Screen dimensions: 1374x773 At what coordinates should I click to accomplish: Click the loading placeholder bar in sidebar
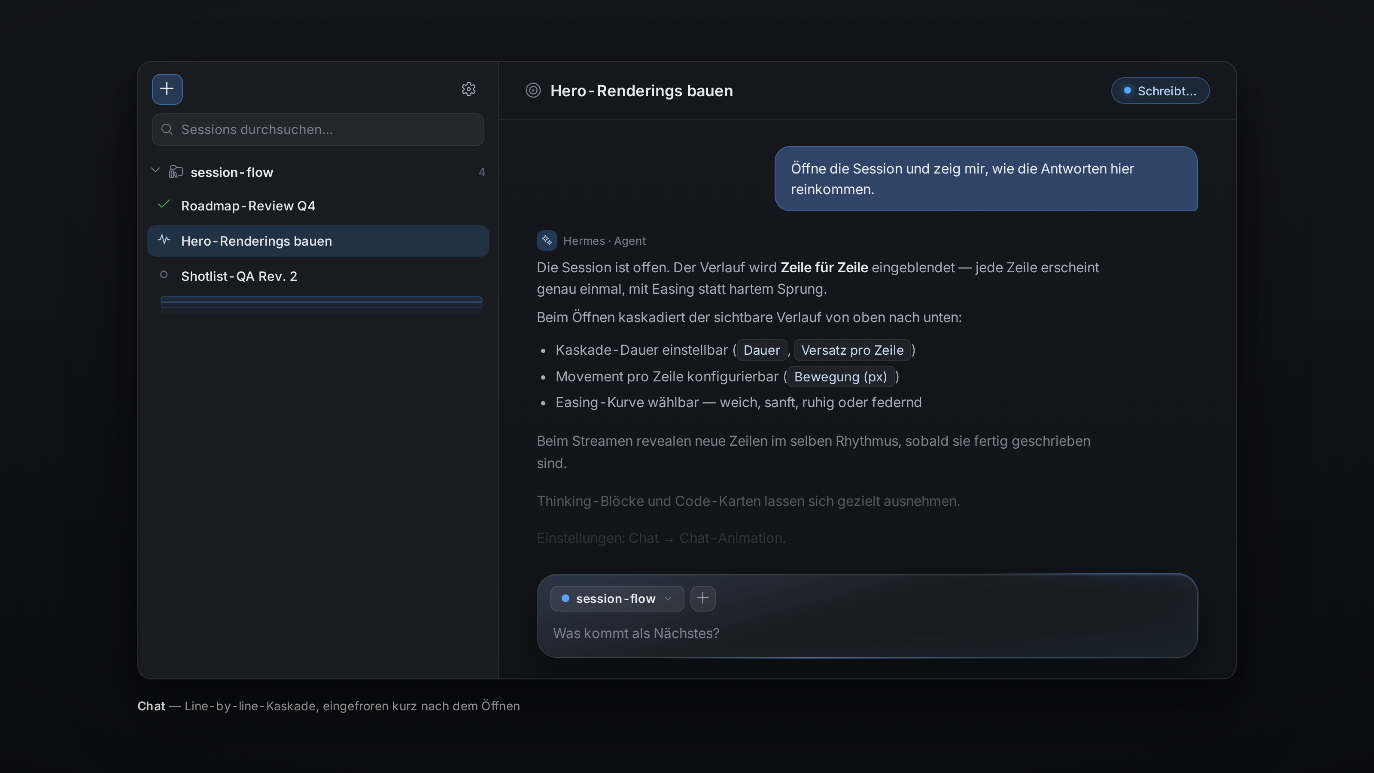coord(321,304)
